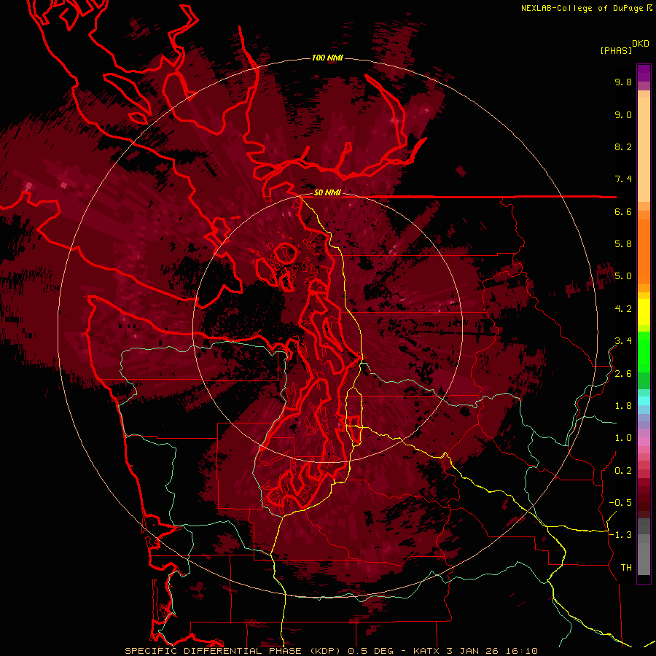The image size is (656, 656).
Task: Click the 100 NMI range ring label
Action: pos(327,58)
